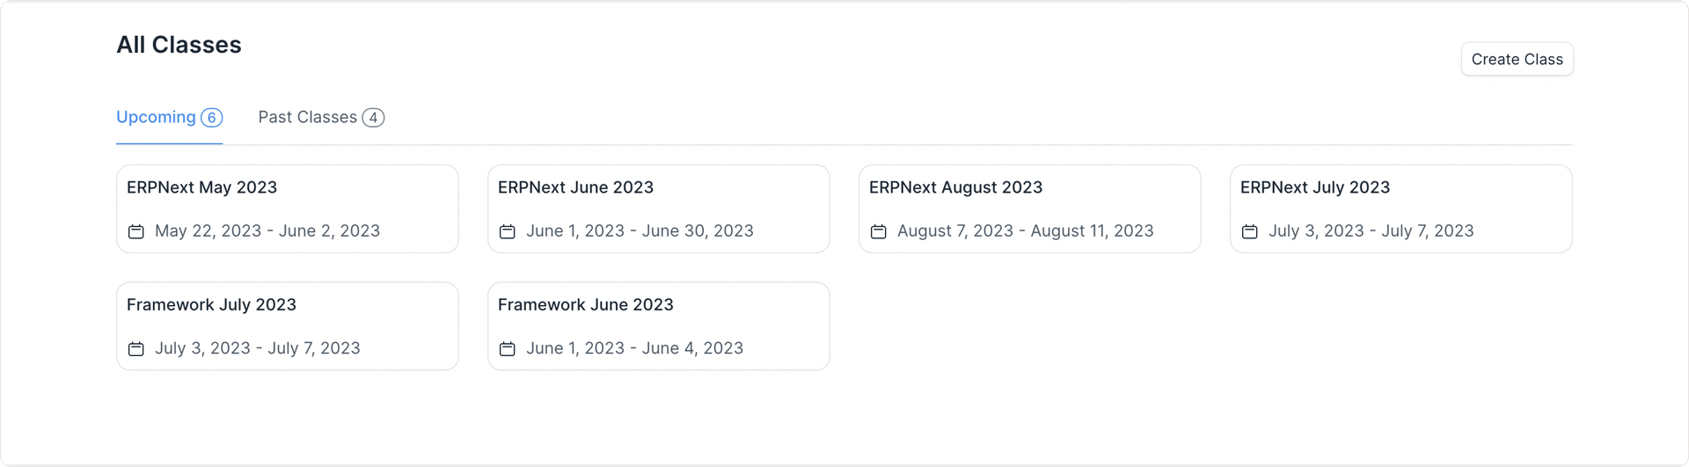Open the ERPNext July 2023 class title
Screen dimensions: 1689x467
pos(1315,187)
